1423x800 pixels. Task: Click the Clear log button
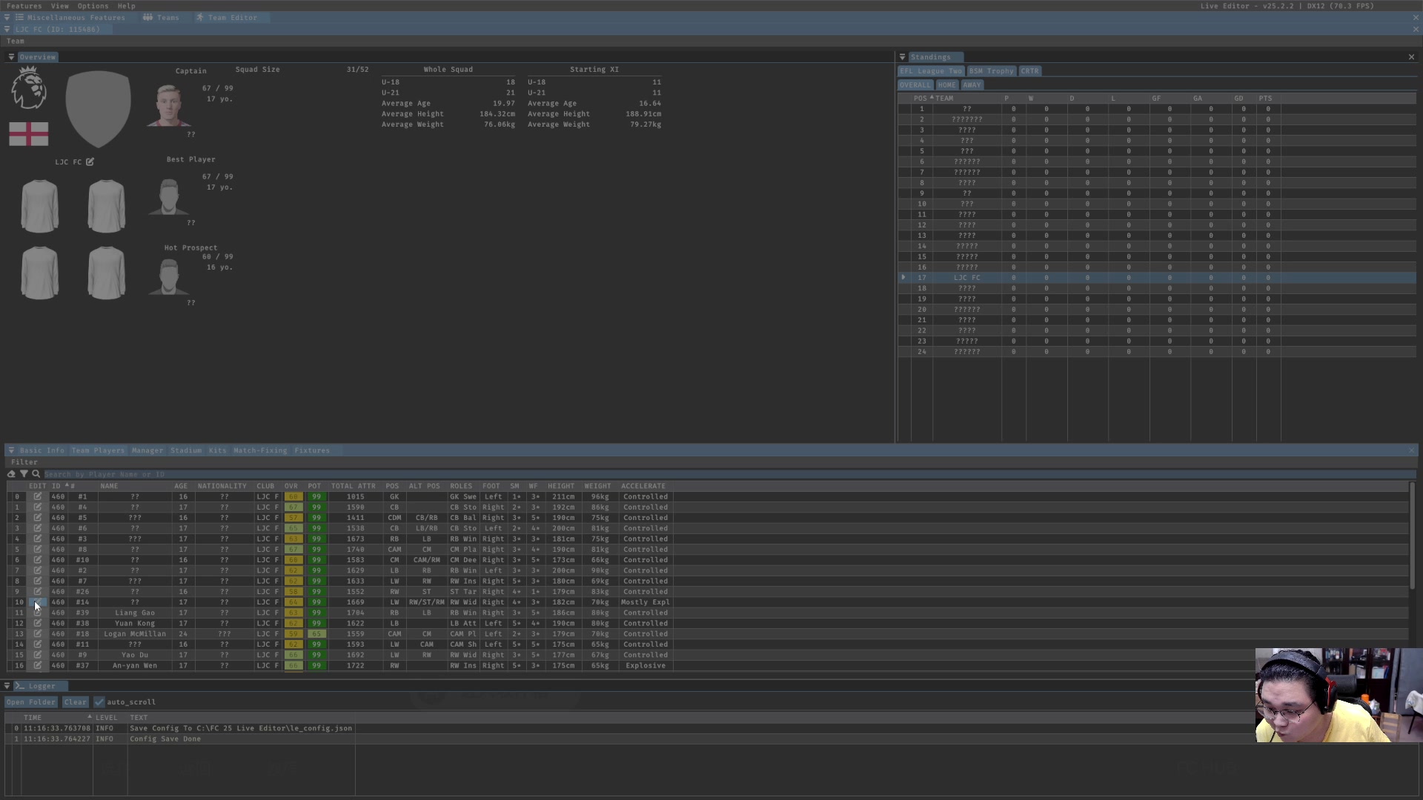[75, 702]
